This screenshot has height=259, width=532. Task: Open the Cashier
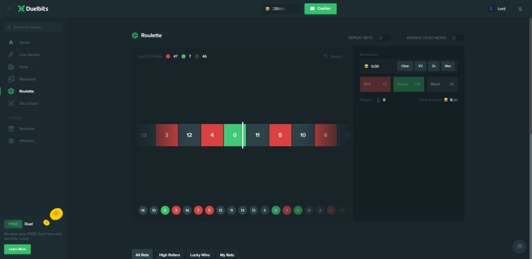(x=320, y=9)
